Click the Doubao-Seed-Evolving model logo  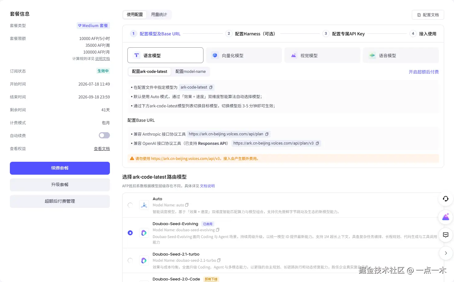[144, 233]
